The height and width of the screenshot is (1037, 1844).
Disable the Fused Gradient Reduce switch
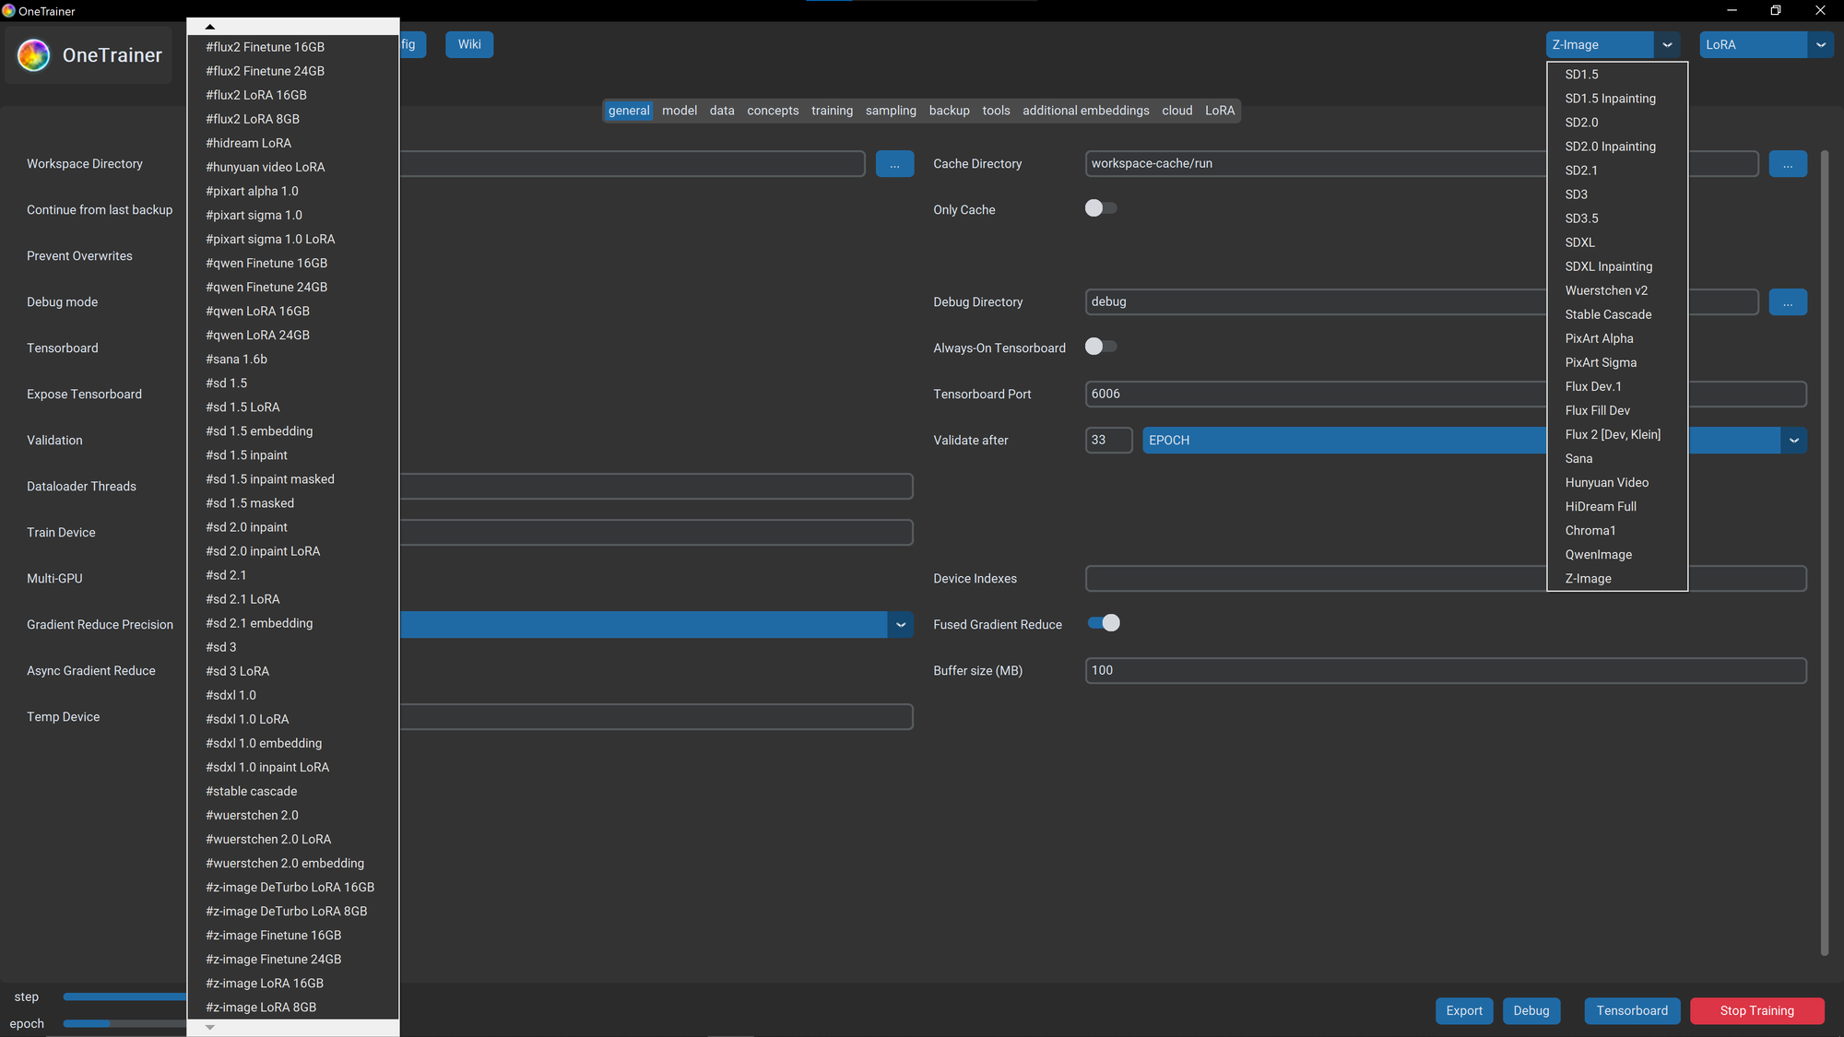(x=1103, y=623)
